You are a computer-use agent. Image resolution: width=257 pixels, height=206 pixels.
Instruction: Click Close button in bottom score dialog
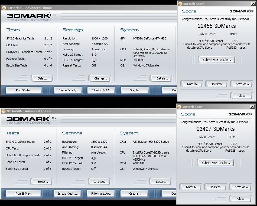240,198
